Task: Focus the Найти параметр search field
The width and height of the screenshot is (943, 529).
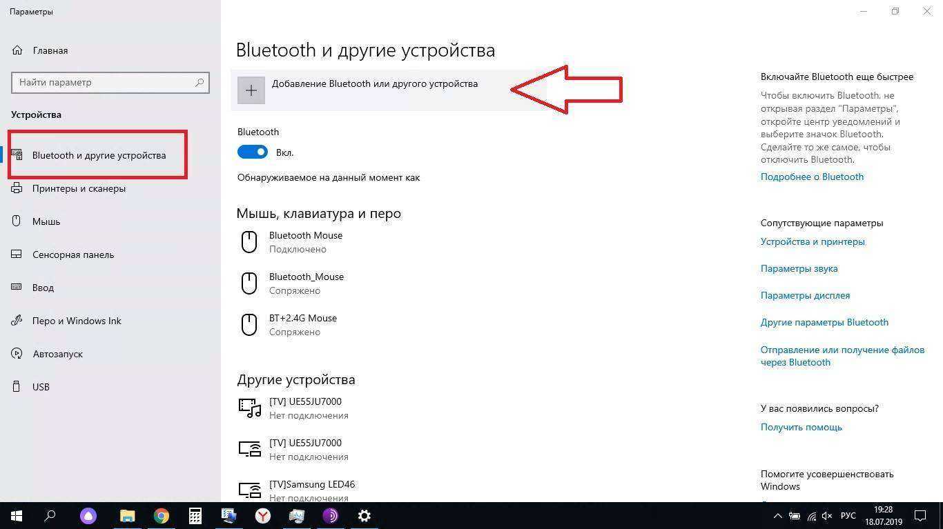Action: (x=110, y=82)
